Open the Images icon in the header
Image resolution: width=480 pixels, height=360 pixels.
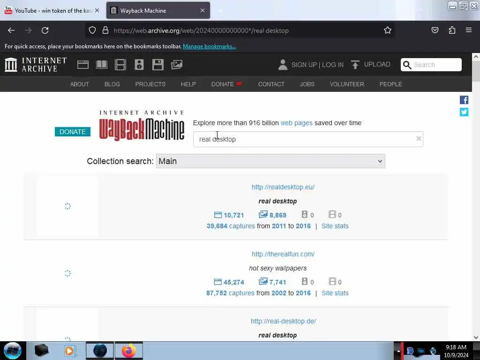(177, 65)
